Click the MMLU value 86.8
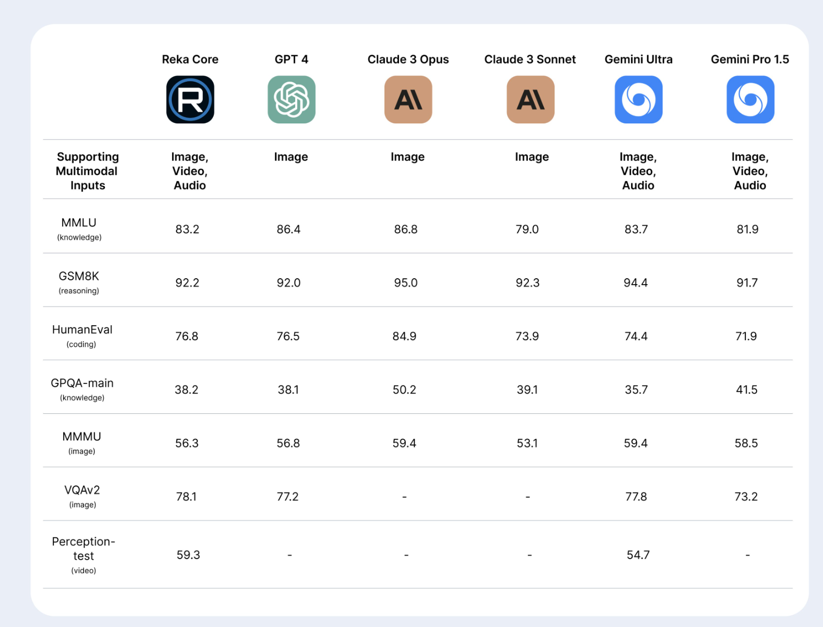The height and width of the screenshot is (627, 823). pyautogui.click(x=406, y=229)
